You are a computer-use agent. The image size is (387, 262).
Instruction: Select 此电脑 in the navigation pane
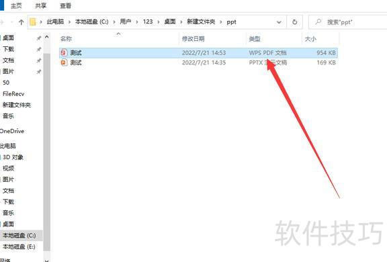8,146
